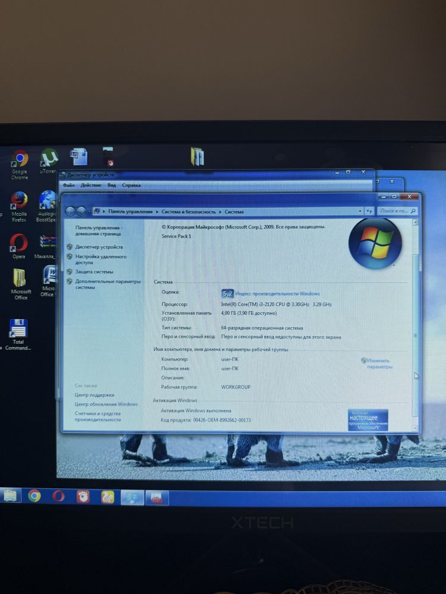
Task: Minimize the Device Manager window
Action: (x=337, y=173)
